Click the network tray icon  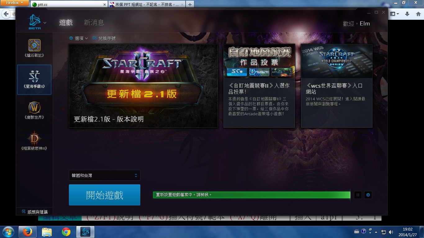(384, 232)
